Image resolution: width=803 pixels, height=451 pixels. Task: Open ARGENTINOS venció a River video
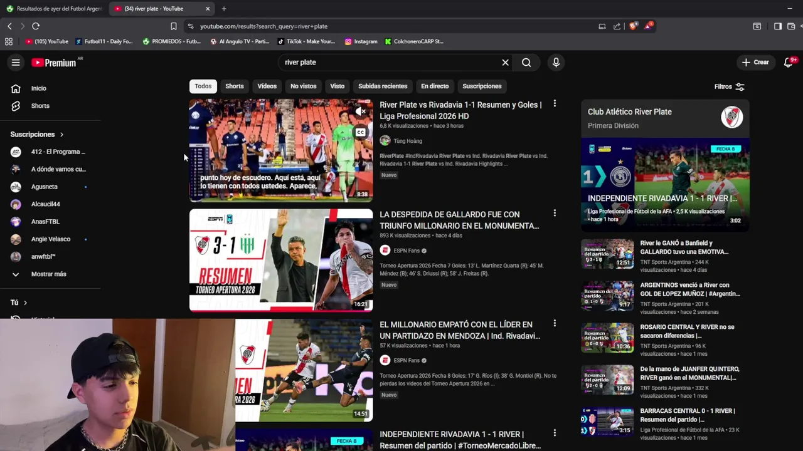pyautogui.click(x=689, y=289)
